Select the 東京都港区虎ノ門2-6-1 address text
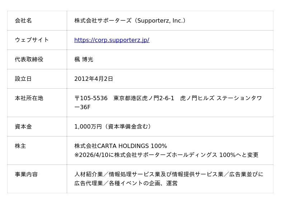Screen dimensions: 287x204 (144, 98)
